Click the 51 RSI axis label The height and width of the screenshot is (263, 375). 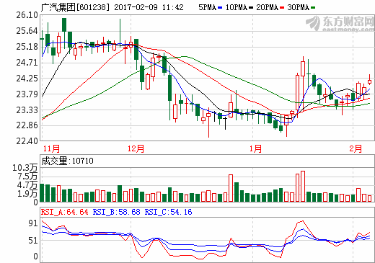[33, 241]
